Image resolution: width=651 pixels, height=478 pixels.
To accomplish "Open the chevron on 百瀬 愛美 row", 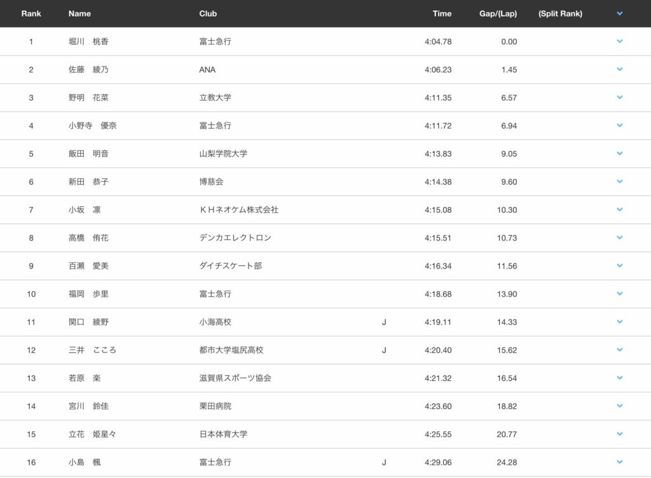I will pyautogui.click(x=619, y=265).
